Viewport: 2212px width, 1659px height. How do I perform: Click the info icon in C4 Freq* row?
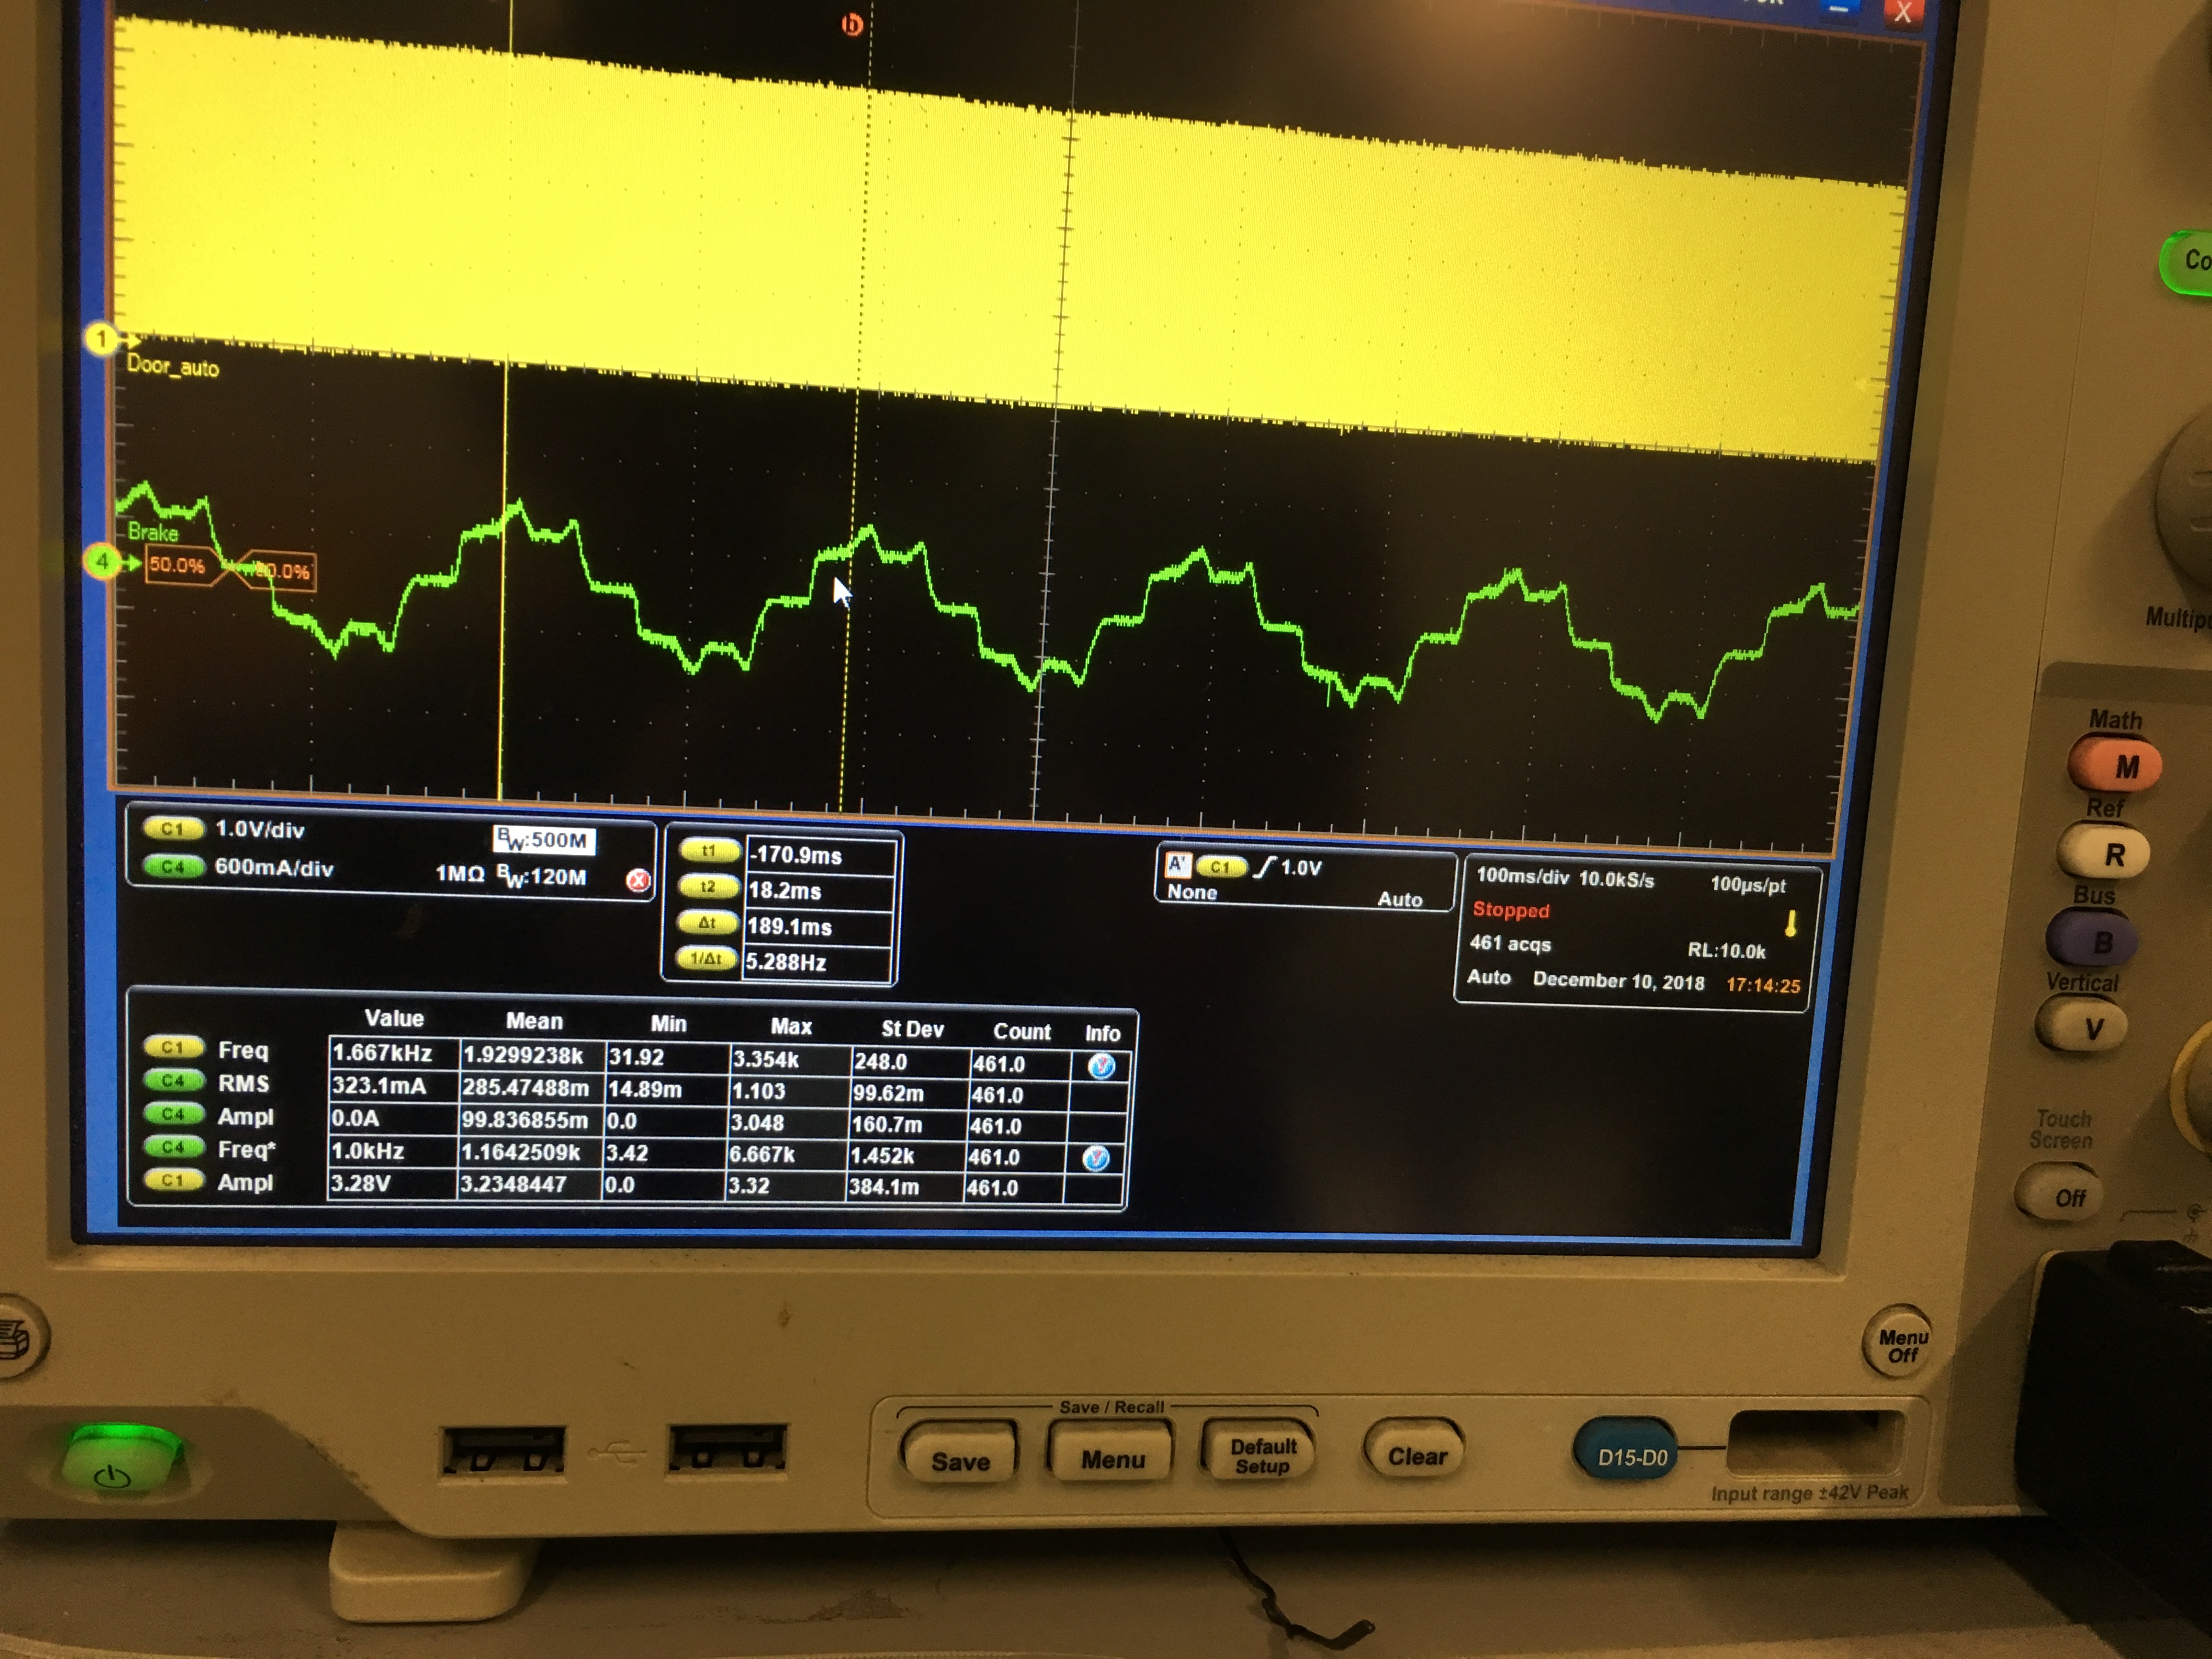click(x=1096, y=1158)
